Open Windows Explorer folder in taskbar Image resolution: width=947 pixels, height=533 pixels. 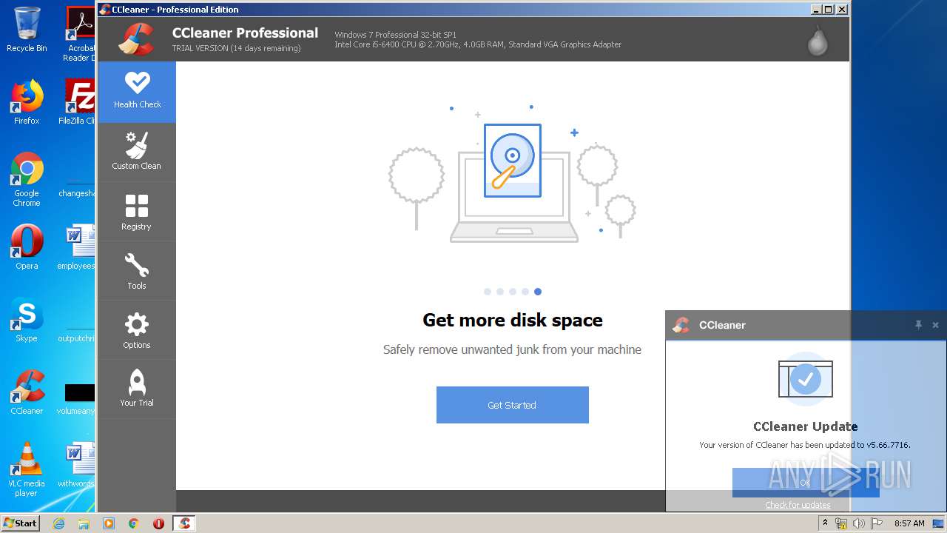click(x=84, y=523)
